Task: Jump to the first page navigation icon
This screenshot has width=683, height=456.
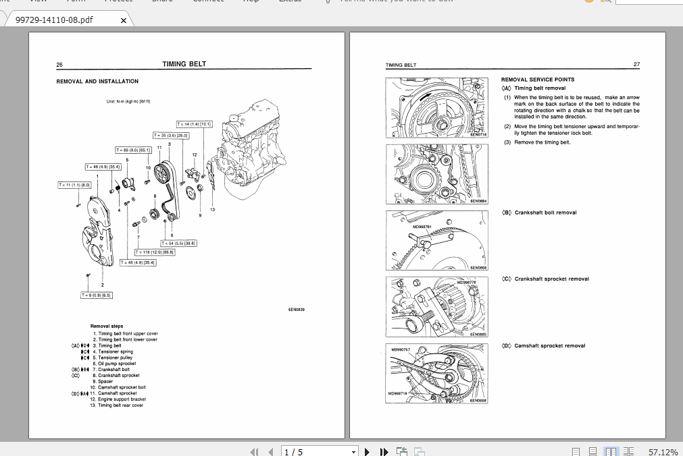Action: pyautogui.click(x=255, y=452)
